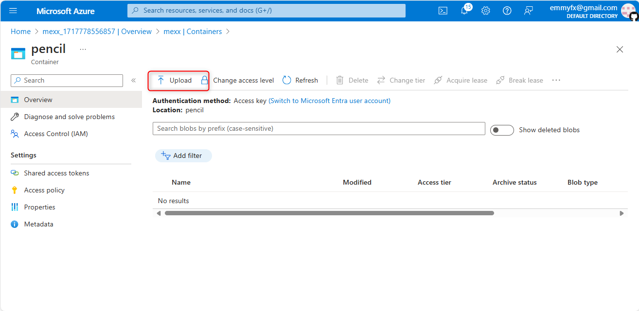
Task: Go to the Home breadcrumb link
Action: [20, 32]
